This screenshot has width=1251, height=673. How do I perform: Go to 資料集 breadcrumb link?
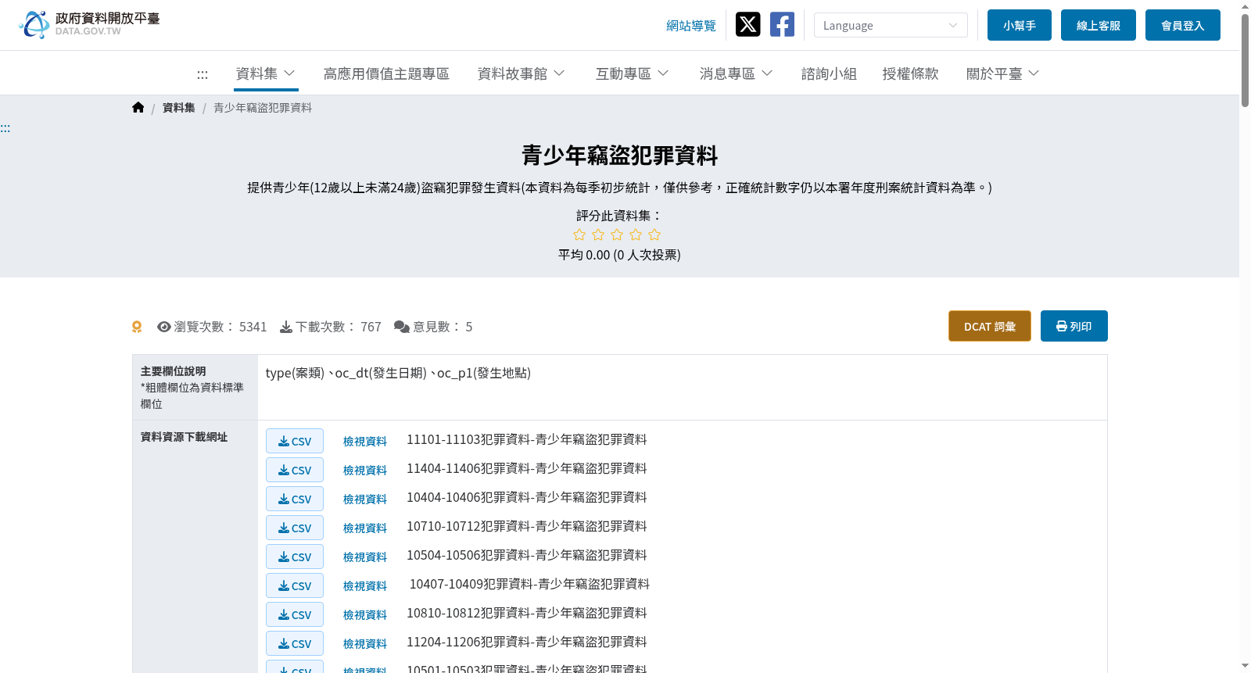(x=179, y=108)
